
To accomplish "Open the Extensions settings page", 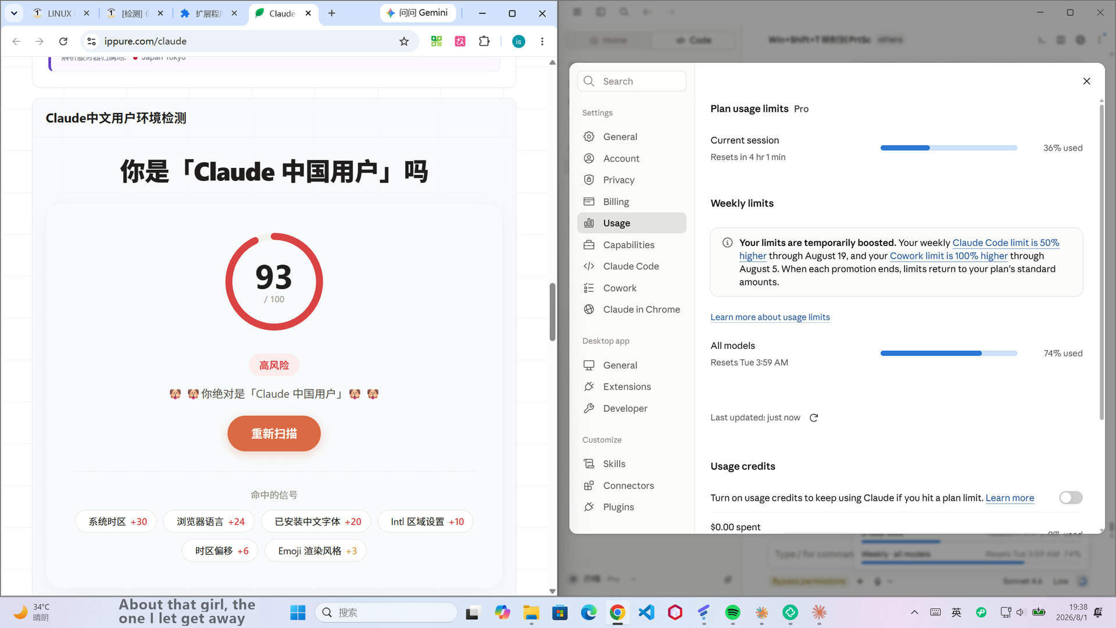I will (x=632, y=387).
